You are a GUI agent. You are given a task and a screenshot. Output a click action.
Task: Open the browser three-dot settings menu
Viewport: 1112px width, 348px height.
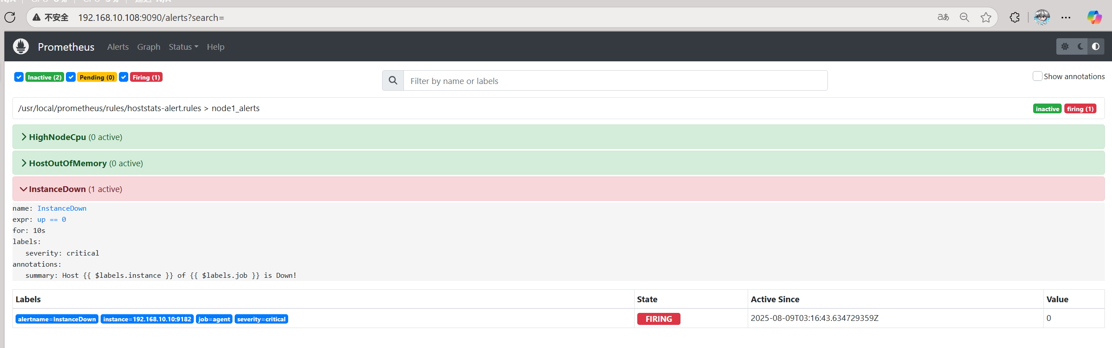[x=1066, y=17]
